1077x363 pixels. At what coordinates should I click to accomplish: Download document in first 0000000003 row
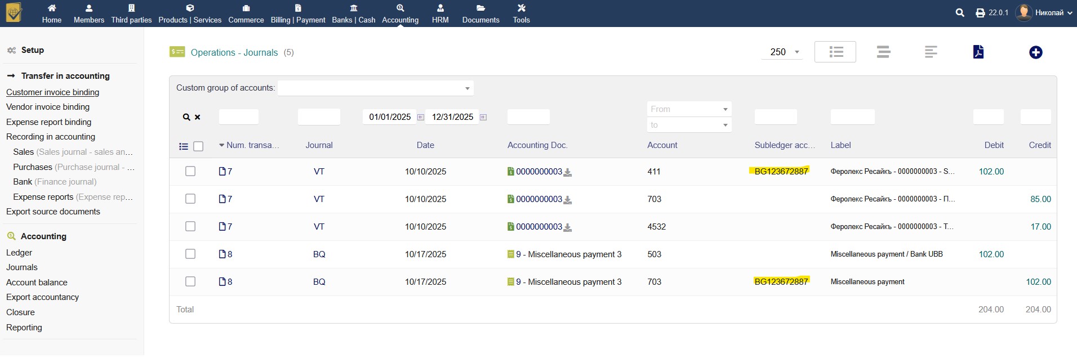coord(568,172)
